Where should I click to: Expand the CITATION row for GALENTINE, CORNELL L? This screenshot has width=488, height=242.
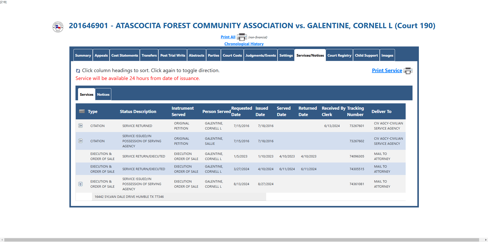pyautogui.click(x=81, y=126)
